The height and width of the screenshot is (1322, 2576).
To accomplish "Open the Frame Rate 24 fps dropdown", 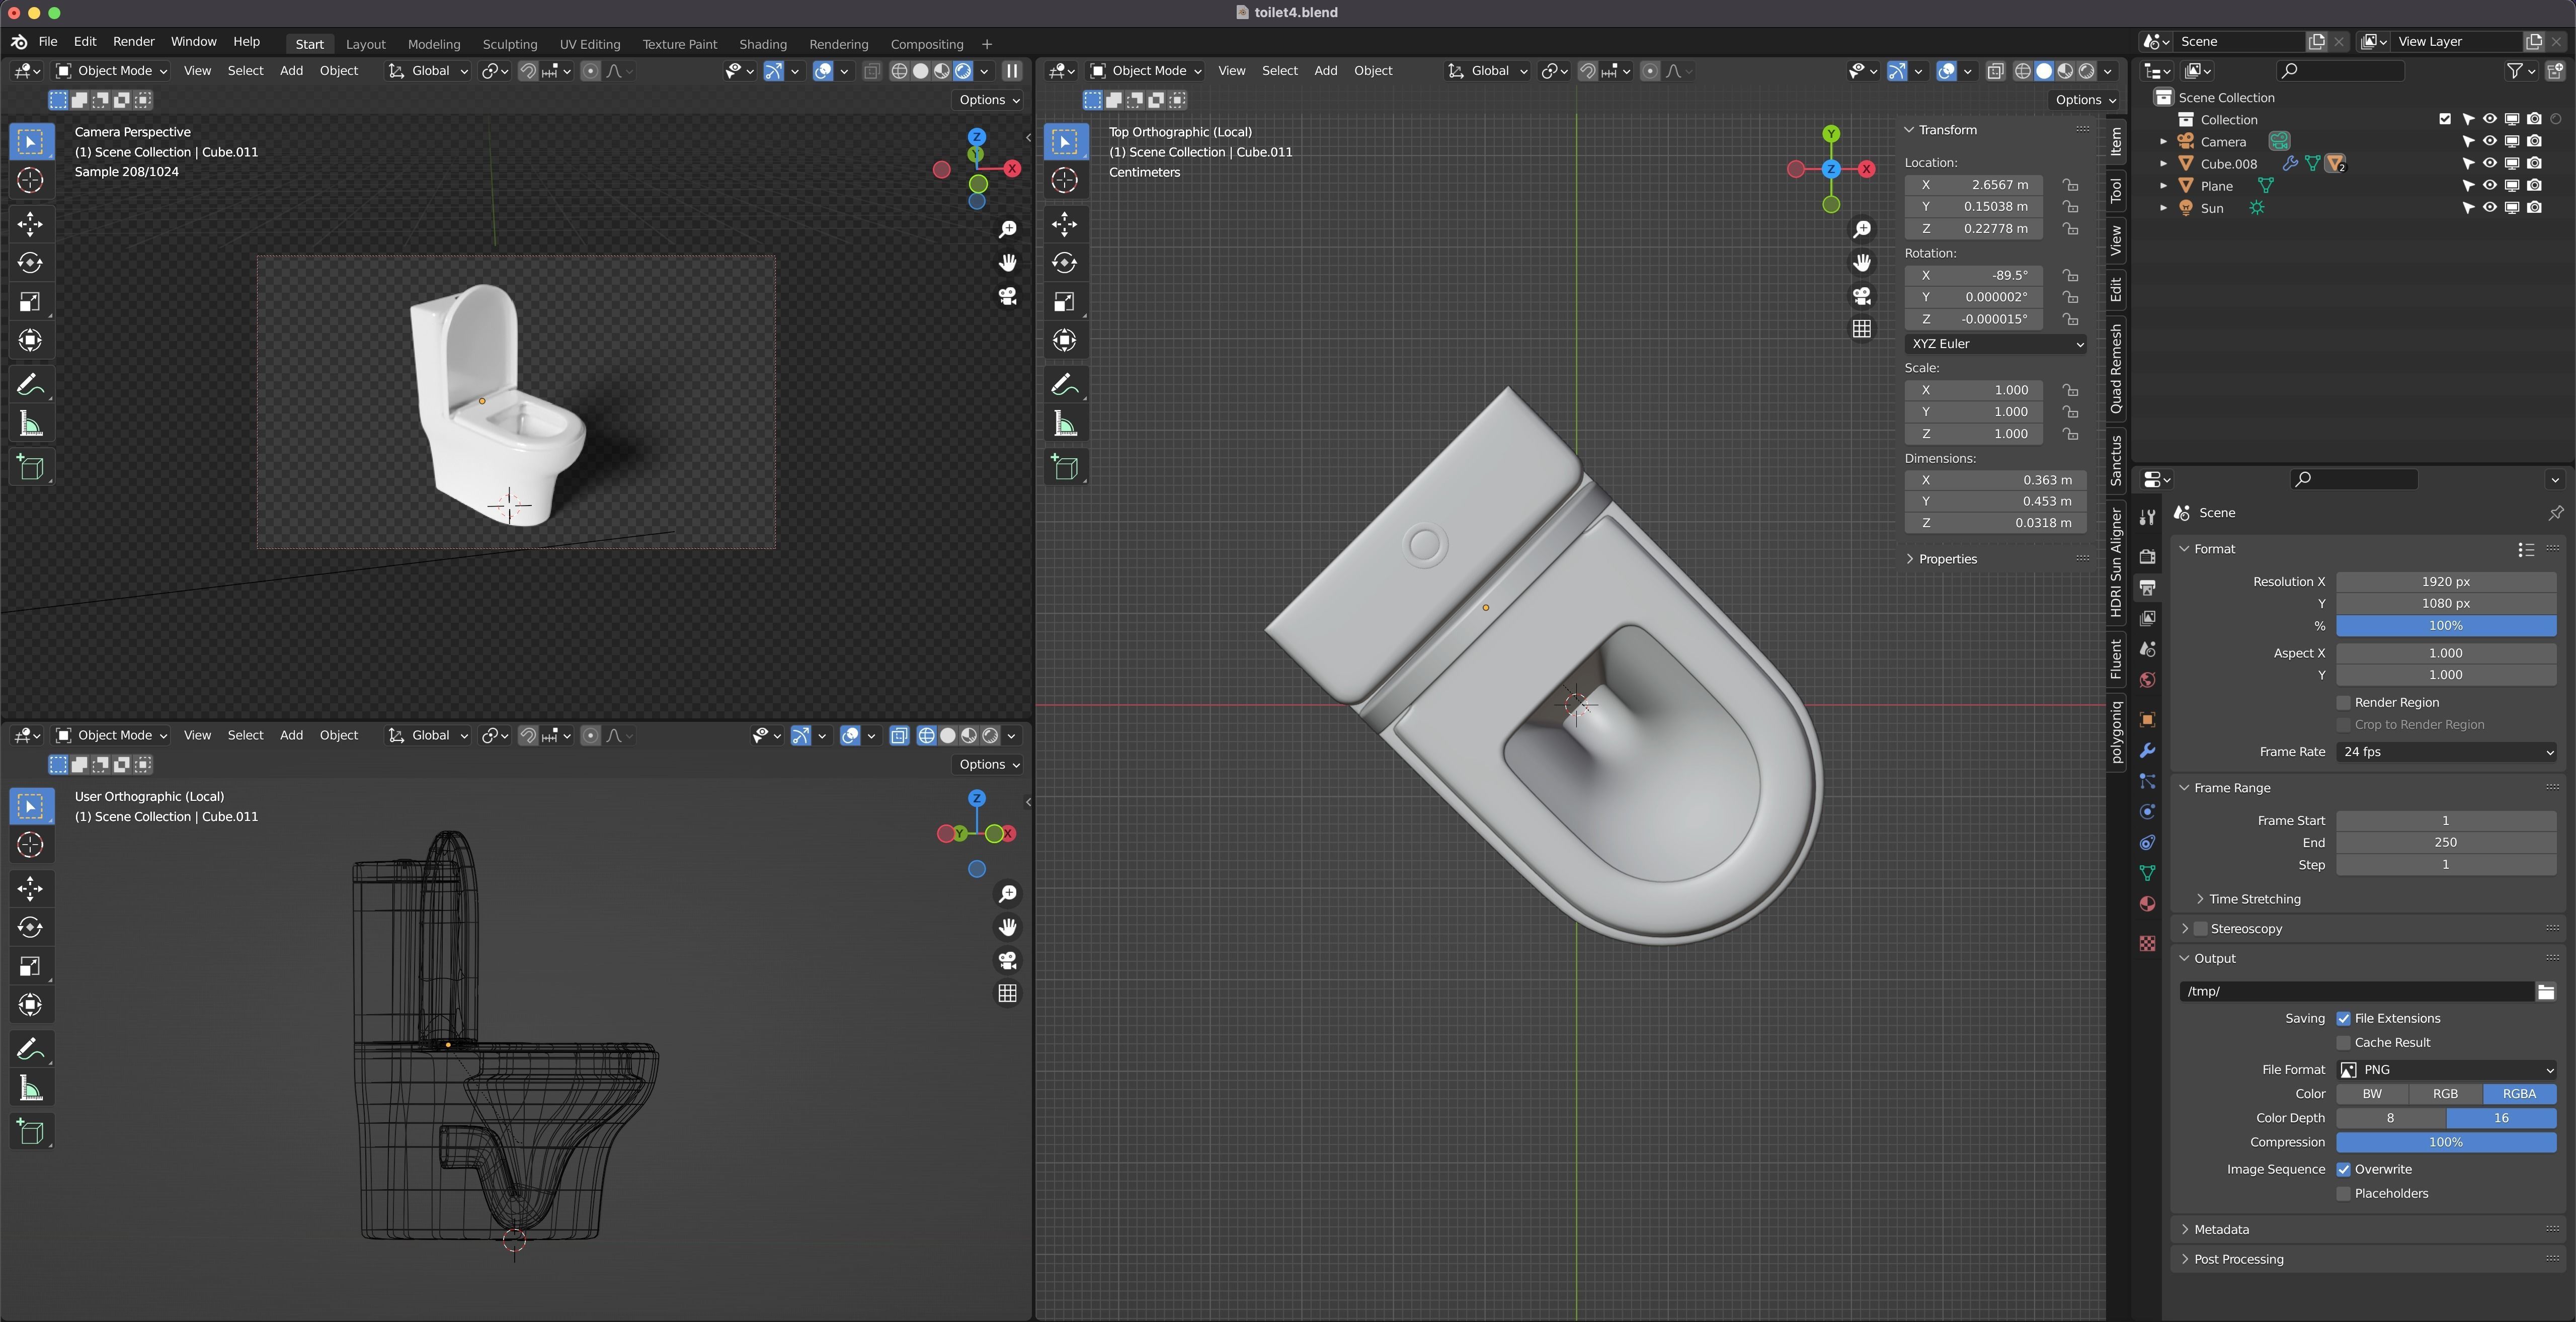I will 2446,752.
